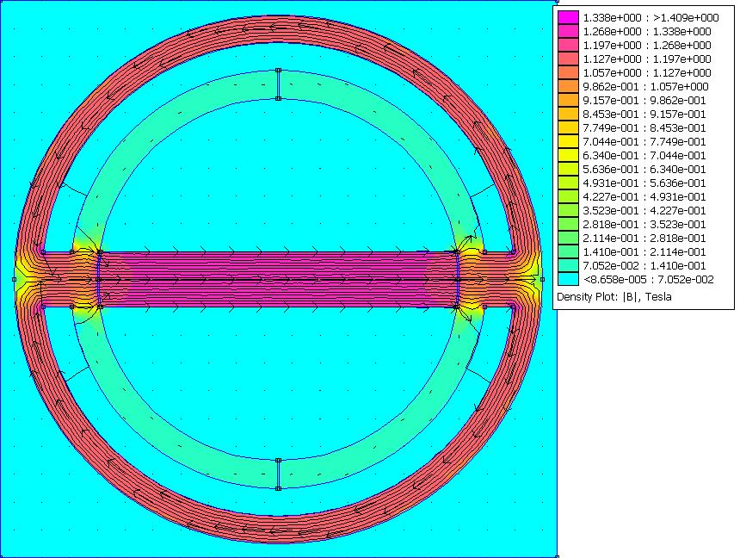This screenshot has width=740, height=558.
Task: Click the right junction of bar and outer ring
Action: click(x=525, y=279)
